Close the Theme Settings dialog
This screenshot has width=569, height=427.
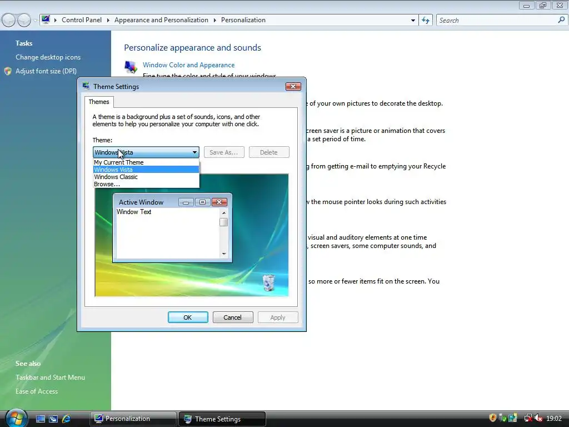(293, 86)
